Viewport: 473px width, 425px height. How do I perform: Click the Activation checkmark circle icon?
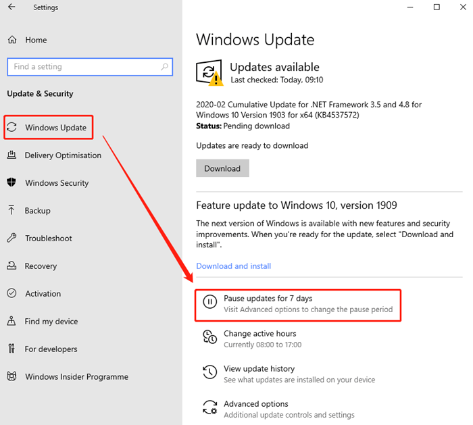pos(11,293)
